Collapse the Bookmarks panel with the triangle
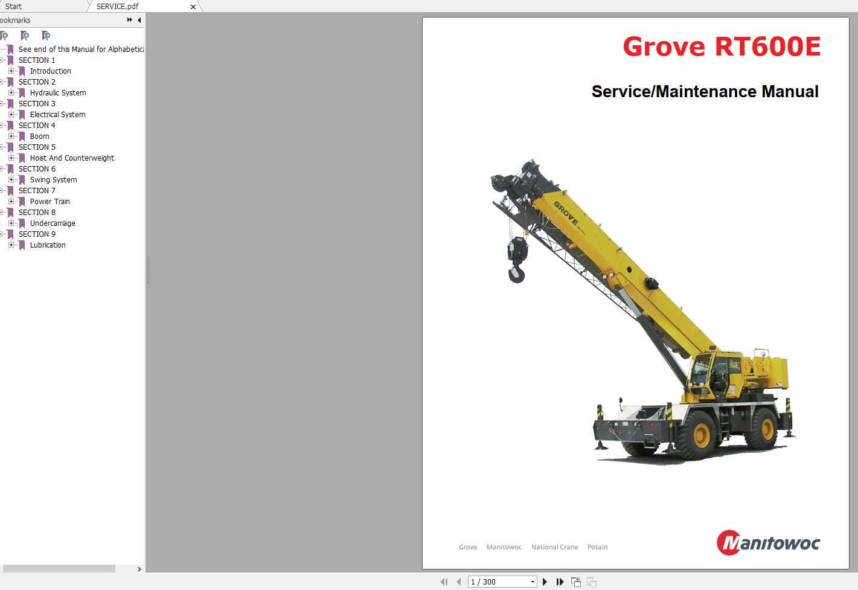Screen dimensions: 858x590 [x=139, y=20]
